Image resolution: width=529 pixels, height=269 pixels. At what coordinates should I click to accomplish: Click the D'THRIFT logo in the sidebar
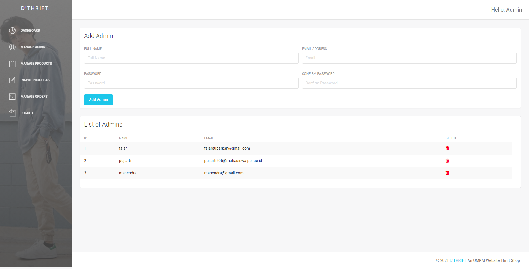coord(36,8)
